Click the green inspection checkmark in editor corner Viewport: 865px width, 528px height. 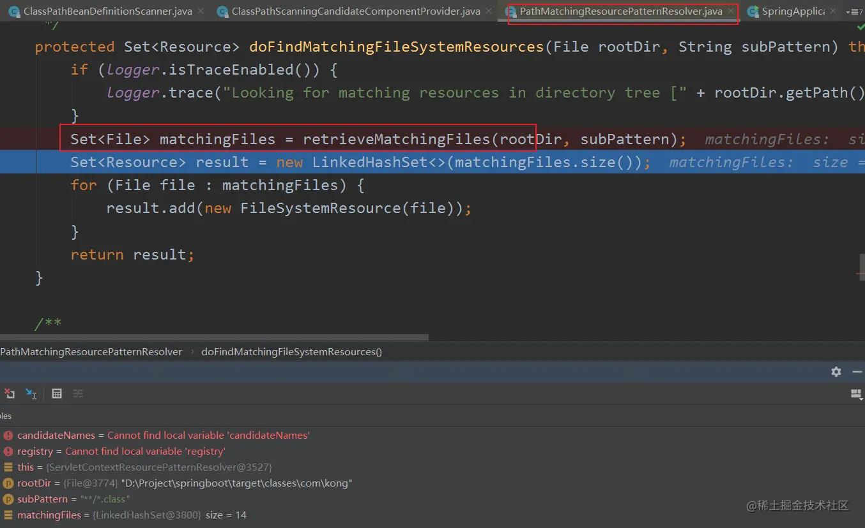coord(860,27)
